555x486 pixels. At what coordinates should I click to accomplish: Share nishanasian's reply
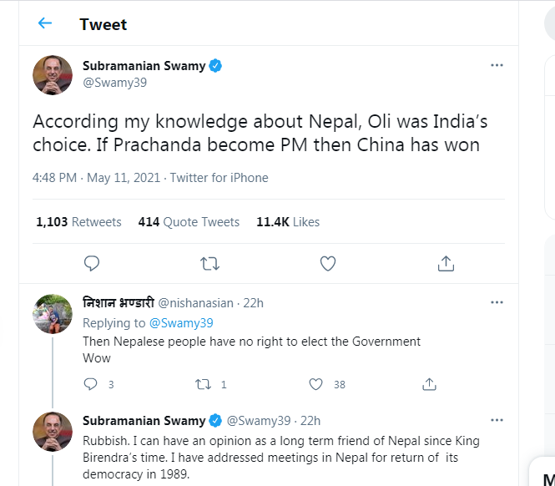pyautogui.click(x=429, y=385)
